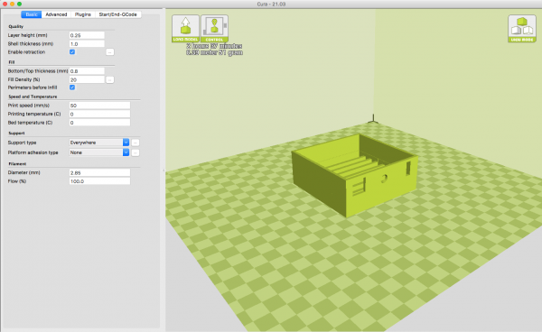Click the filament Diameter field
This screenshot has width=542, height=332.
click(x=99, y=172)
